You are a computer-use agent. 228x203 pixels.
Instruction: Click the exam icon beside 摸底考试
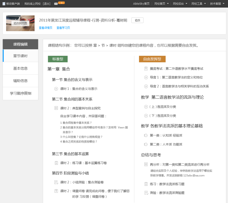(x=146, y=69)
